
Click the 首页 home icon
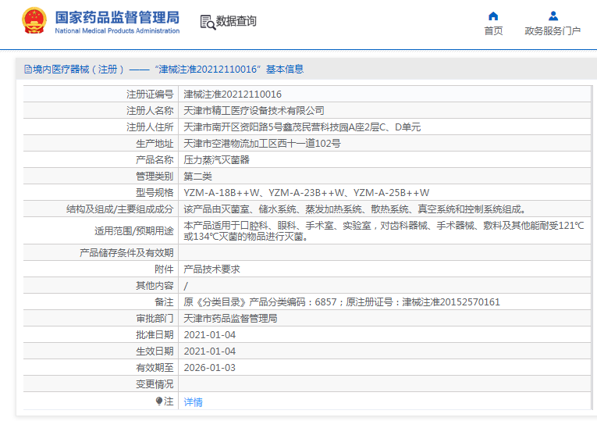[x=493, y=16]
